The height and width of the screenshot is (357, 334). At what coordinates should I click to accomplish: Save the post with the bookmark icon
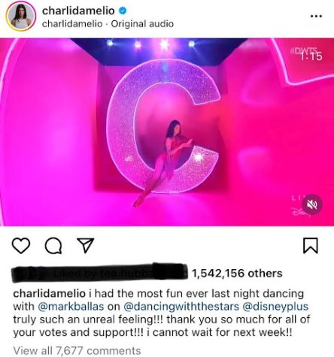pos(311,246)
